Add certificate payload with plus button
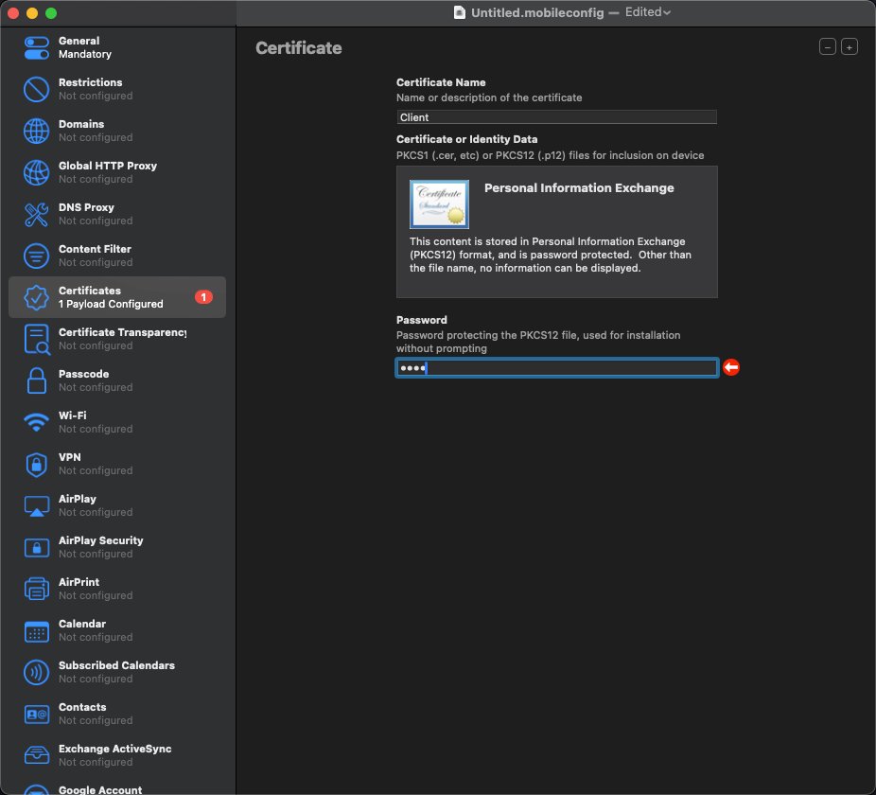Image resolution: width=876 pixels, height=795 pixels. pyautogui.click(x=850, y=47)
